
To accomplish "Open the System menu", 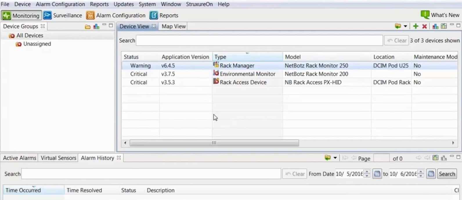I will click(147, 4).
